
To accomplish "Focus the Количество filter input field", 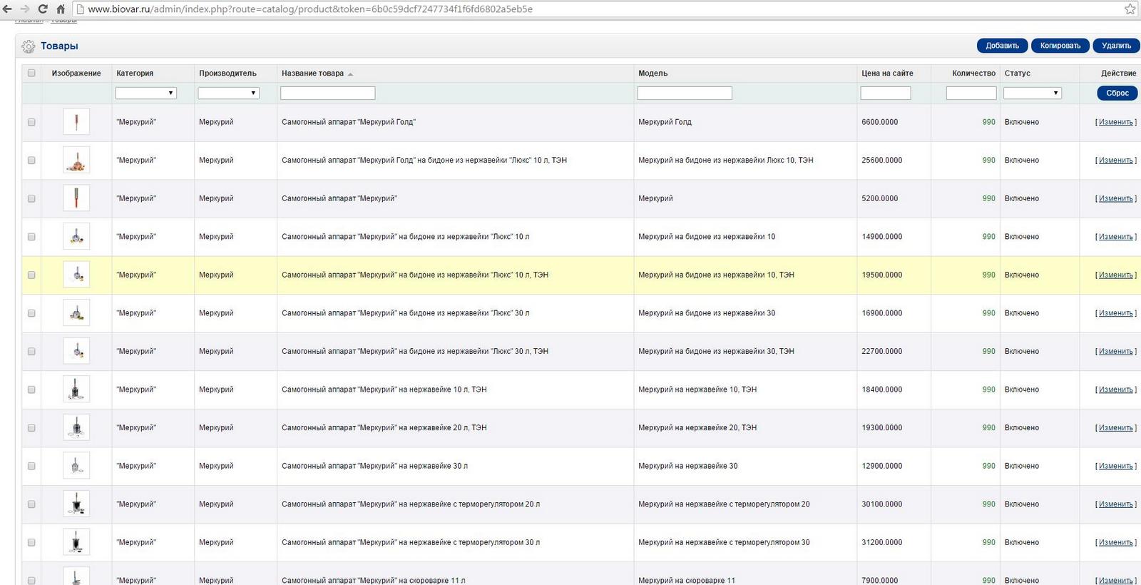I will tap(971, 93).
